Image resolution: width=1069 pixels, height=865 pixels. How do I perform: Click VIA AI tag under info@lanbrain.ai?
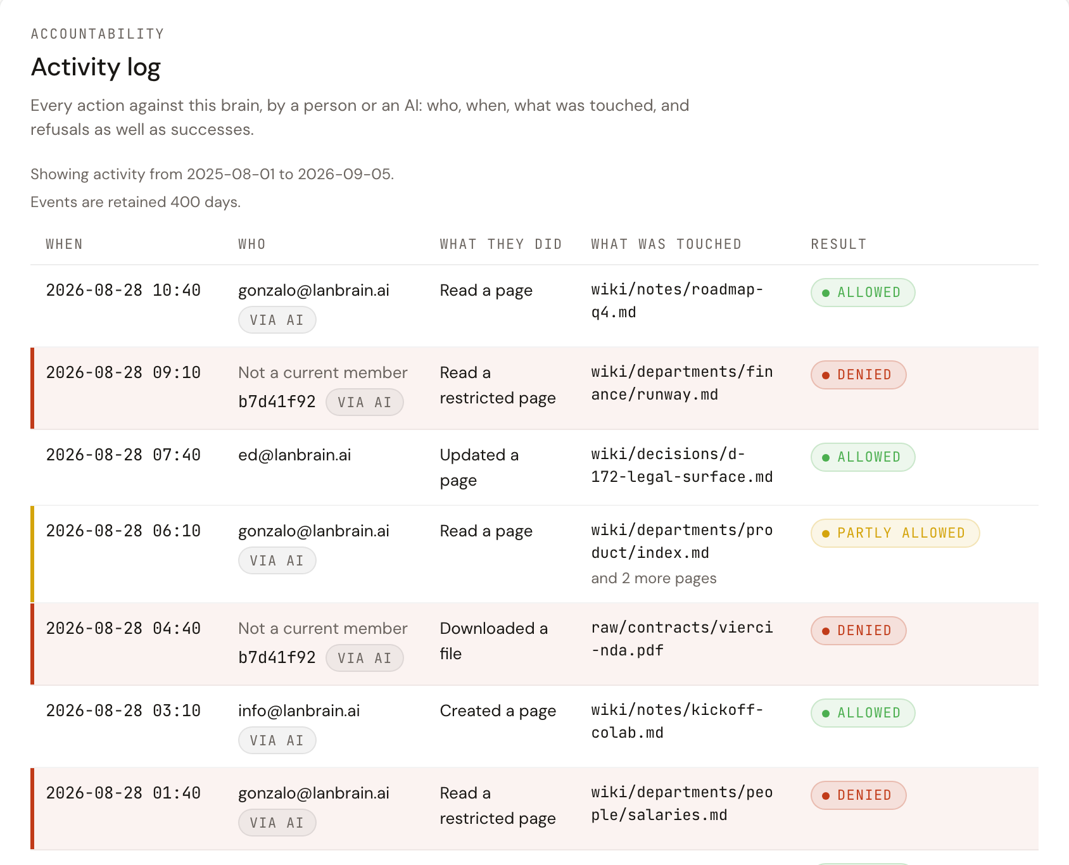(x=277, y=740)
